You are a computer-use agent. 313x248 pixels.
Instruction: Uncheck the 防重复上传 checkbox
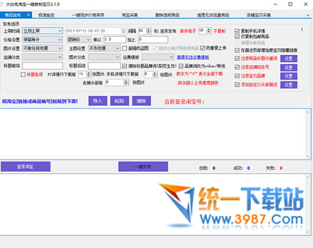click(202, 48)
